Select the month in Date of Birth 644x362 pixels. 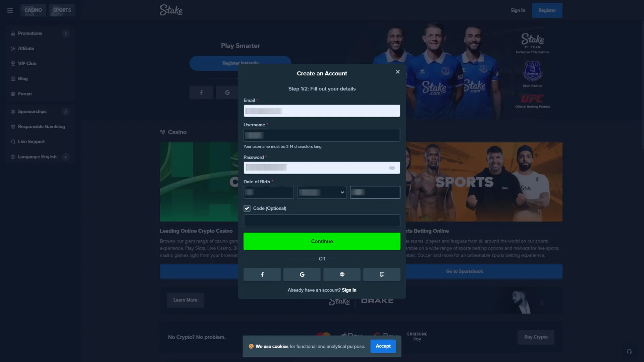[322, 192]
